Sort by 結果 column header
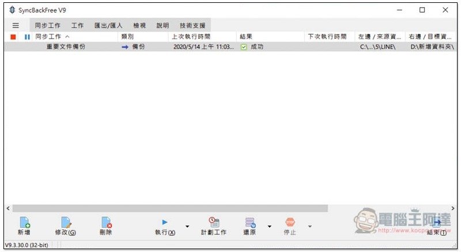 [x=270, y=37]
